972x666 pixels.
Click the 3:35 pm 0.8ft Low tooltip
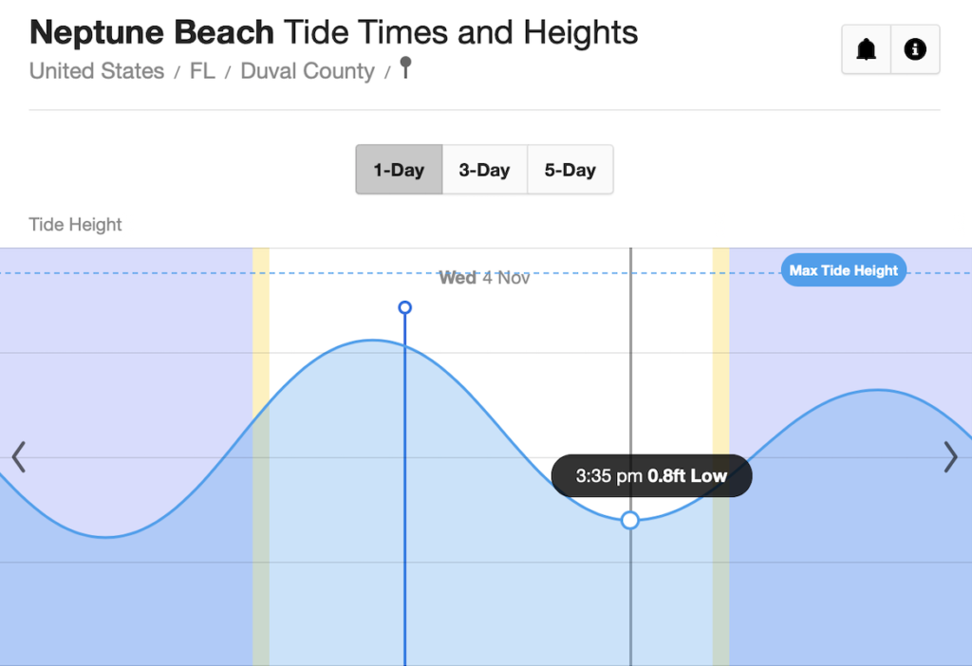coord(651,475)
